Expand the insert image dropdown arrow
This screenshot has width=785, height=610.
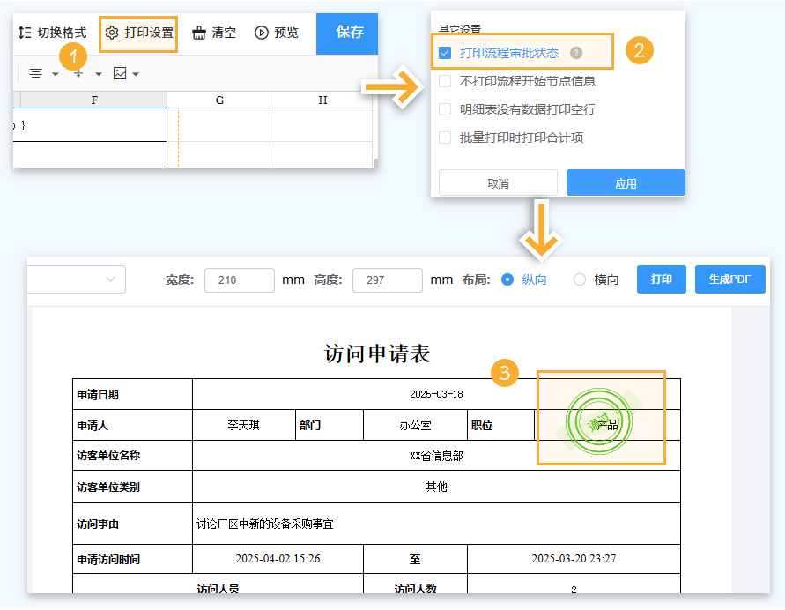136,74
